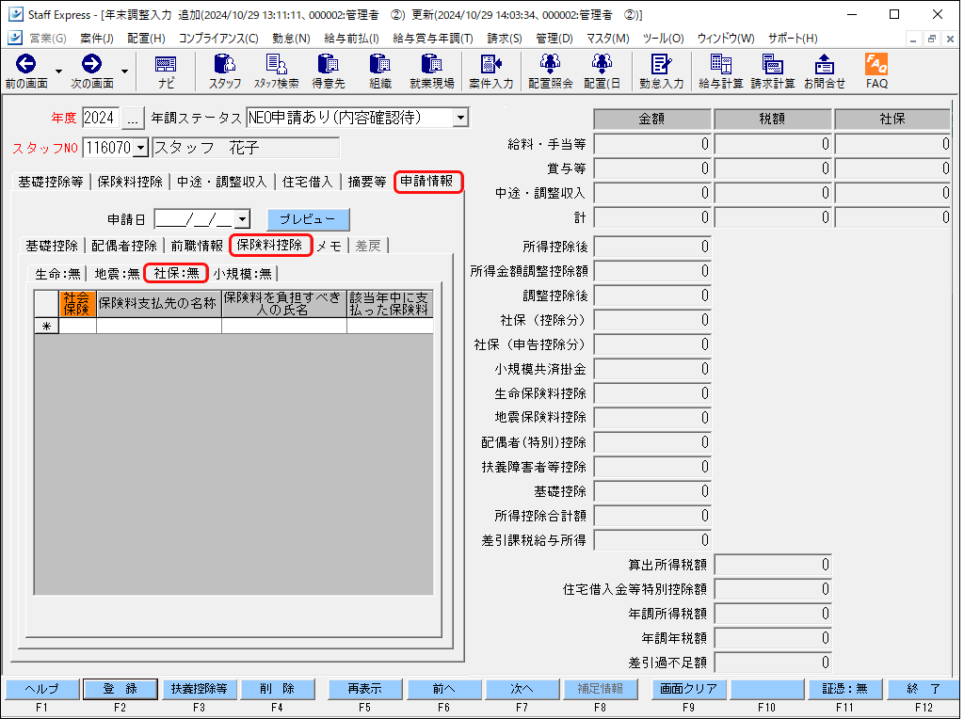
Task: Select the 地震:無 tab
Action: pyautogui.click(x=117, y=274)
